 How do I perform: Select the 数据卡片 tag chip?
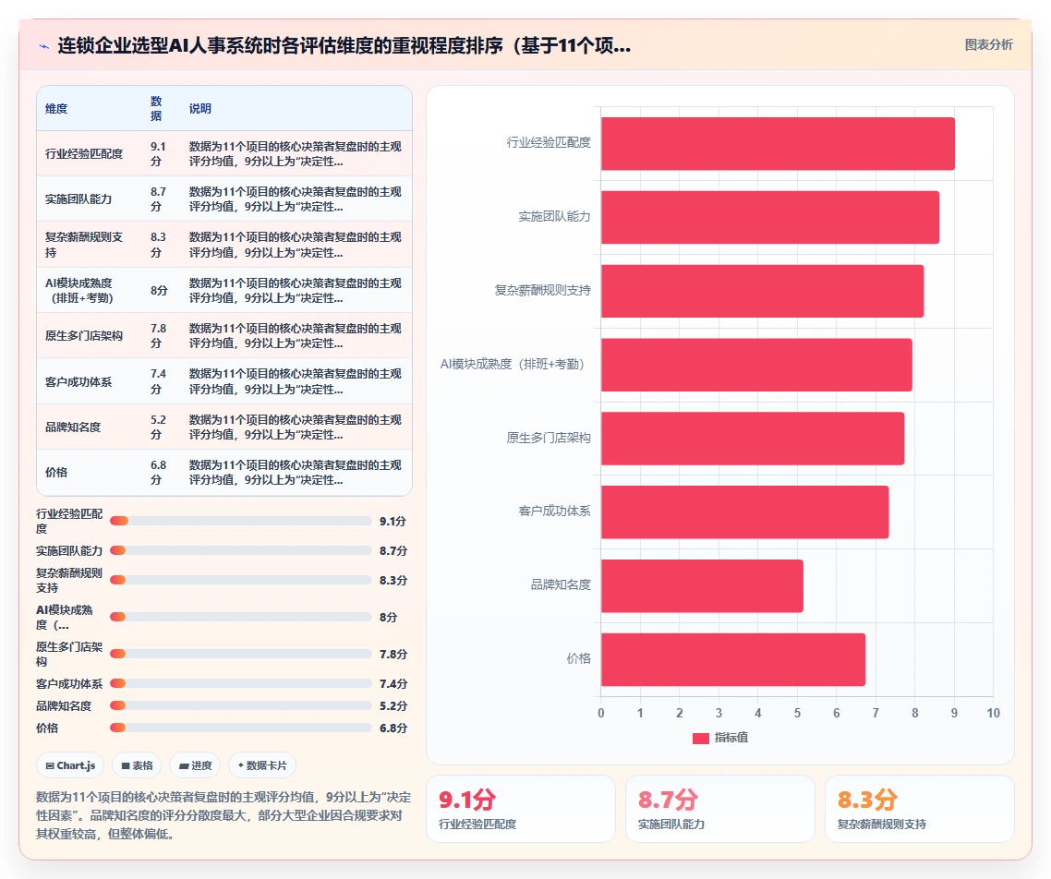pyautogui.click(x=262, y=765)
